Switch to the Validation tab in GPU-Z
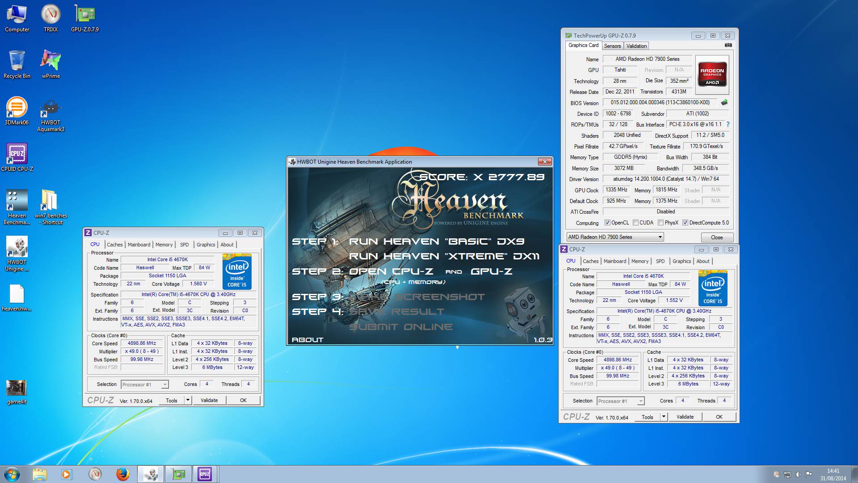Viewport: 858px width, 483px height. point(636,46)
